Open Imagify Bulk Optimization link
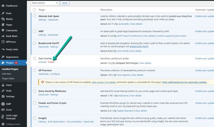 pyautogui.click(x=56, y=122)
